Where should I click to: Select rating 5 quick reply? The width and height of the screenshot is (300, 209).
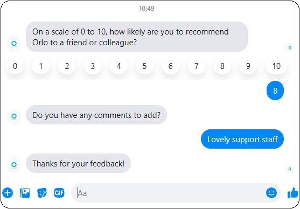tap(144, 66)
